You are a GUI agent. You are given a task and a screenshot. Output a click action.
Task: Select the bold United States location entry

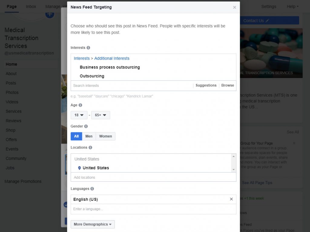96,168
